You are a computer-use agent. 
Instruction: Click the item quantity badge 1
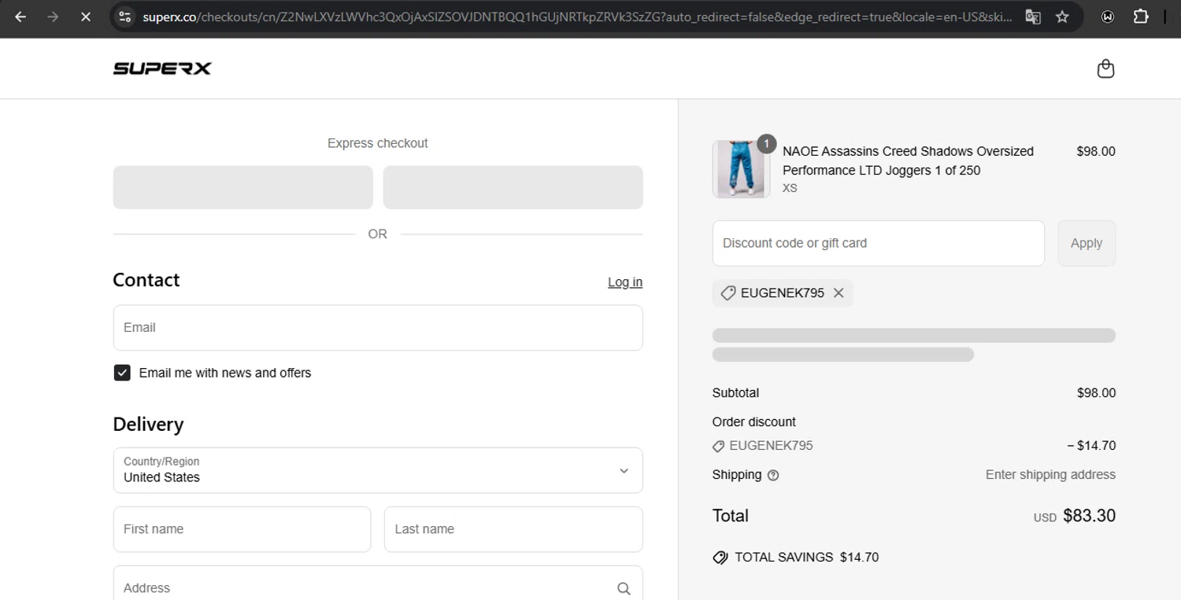766,145
